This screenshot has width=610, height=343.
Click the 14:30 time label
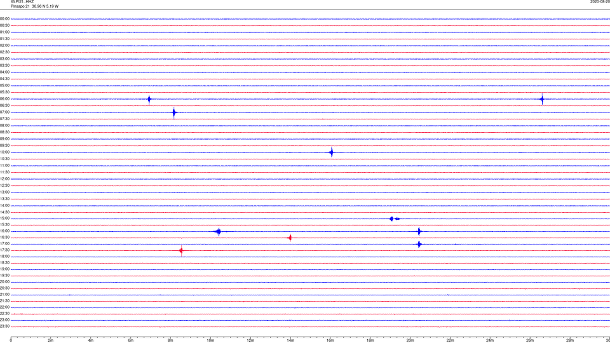coord(4,212)
